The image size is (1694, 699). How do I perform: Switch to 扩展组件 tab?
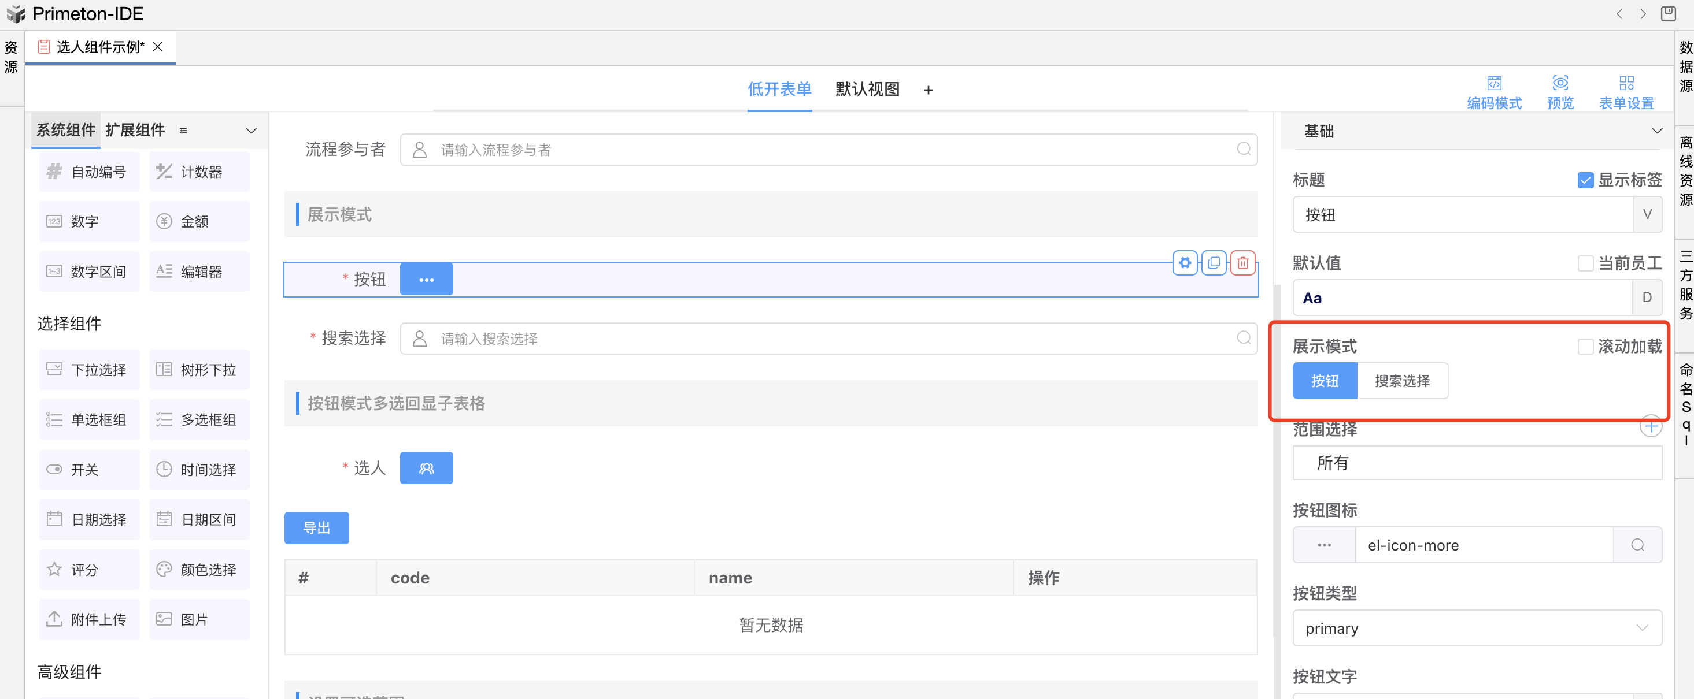point(135,131)
